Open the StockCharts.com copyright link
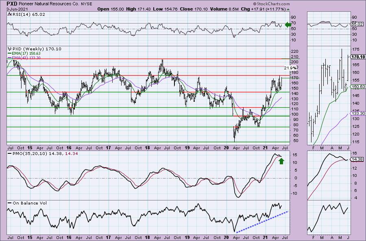Image resolution: width=366 pixels, height=241 pixels. click(x=271, y=4)
